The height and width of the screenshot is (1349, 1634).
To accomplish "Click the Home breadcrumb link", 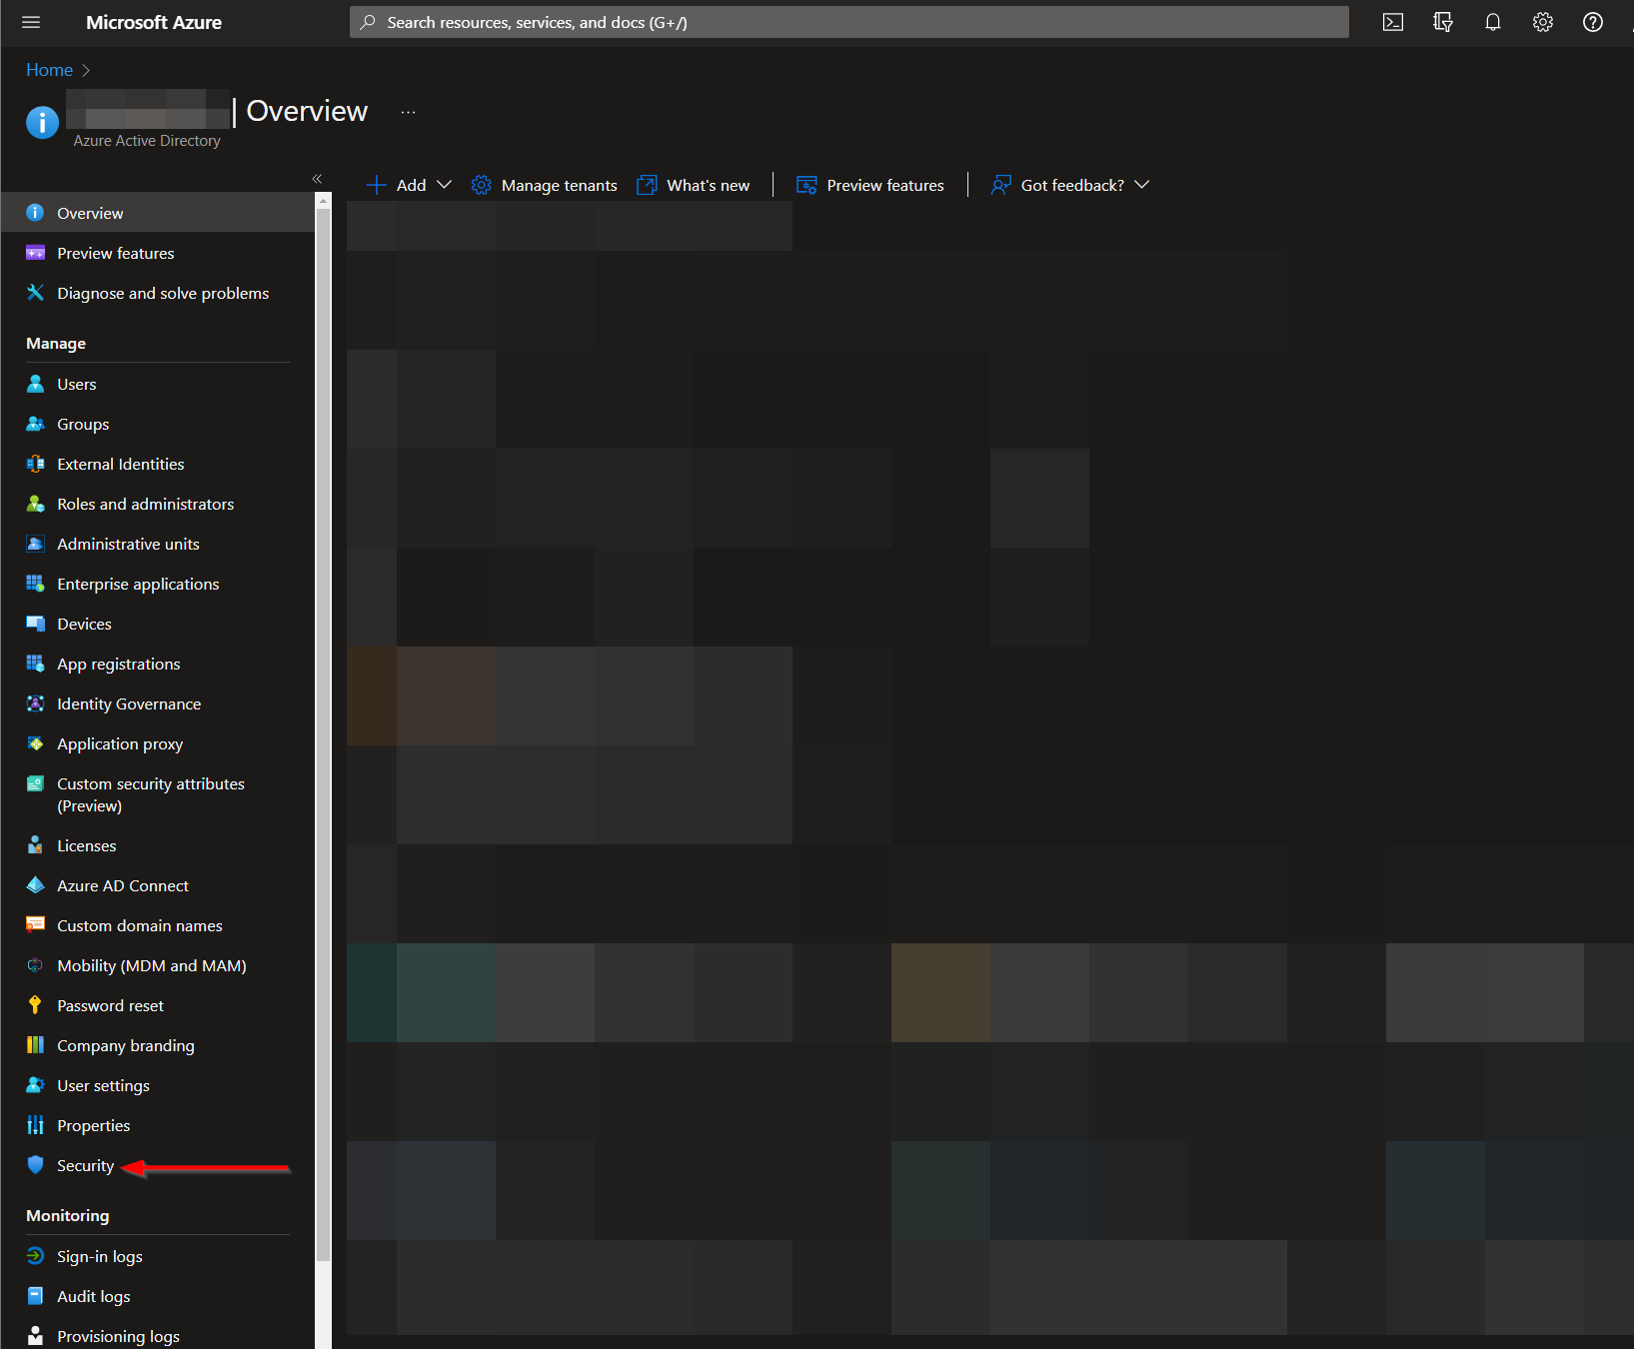I will (x=49, y=70).
